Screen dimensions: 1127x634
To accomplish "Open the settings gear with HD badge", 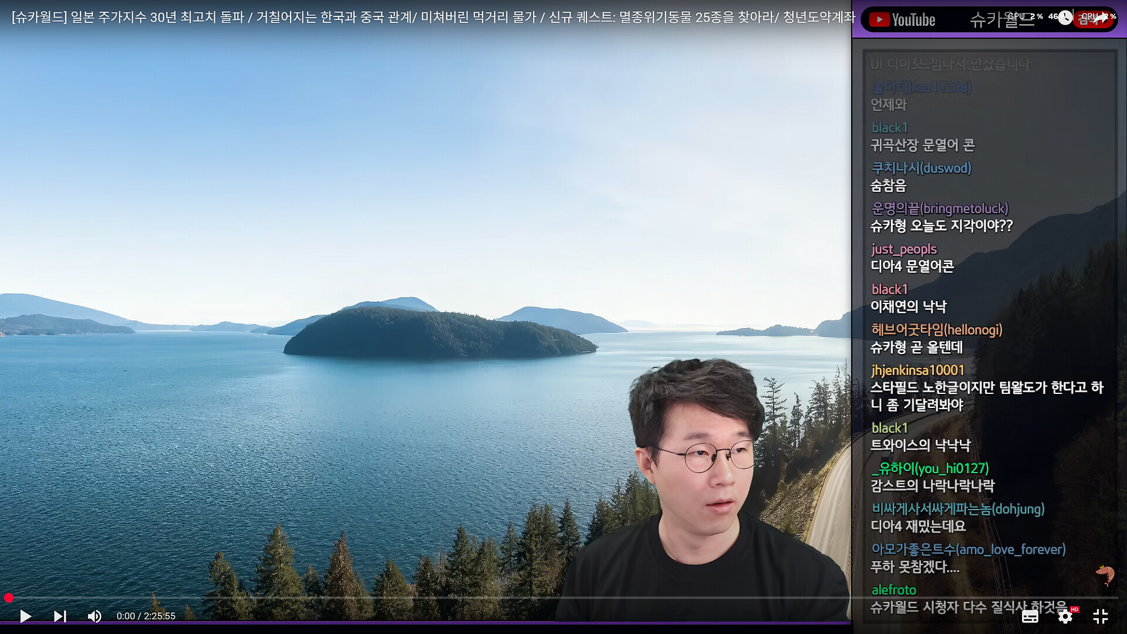I will [1065, 616].
